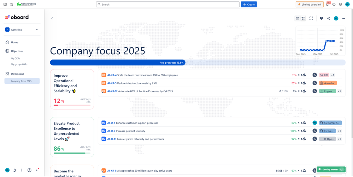Image resolution: width=353 pixels, height=177 pixels.
Task: Switch dashboard to list layout view
Action: click(303, 18)
